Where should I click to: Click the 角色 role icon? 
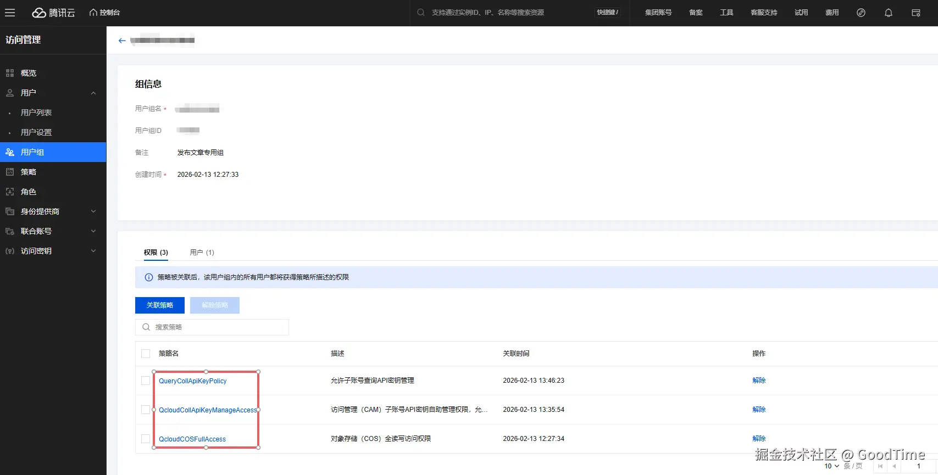click(10, 192)
